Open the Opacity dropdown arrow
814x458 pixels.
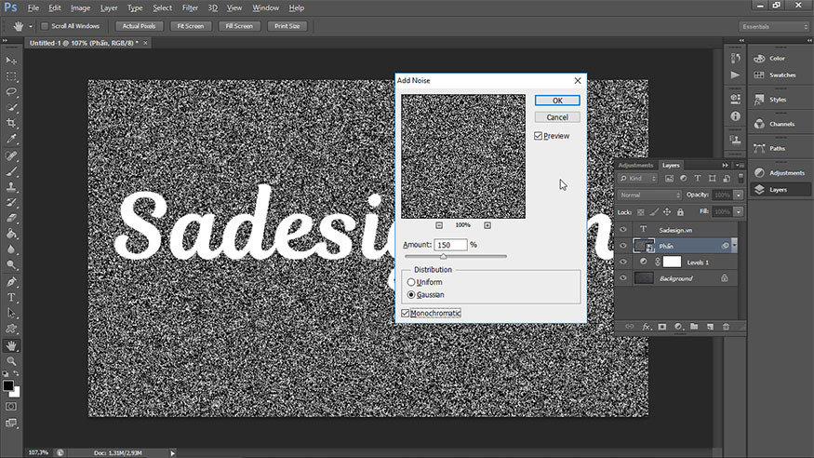click(739, 195)
